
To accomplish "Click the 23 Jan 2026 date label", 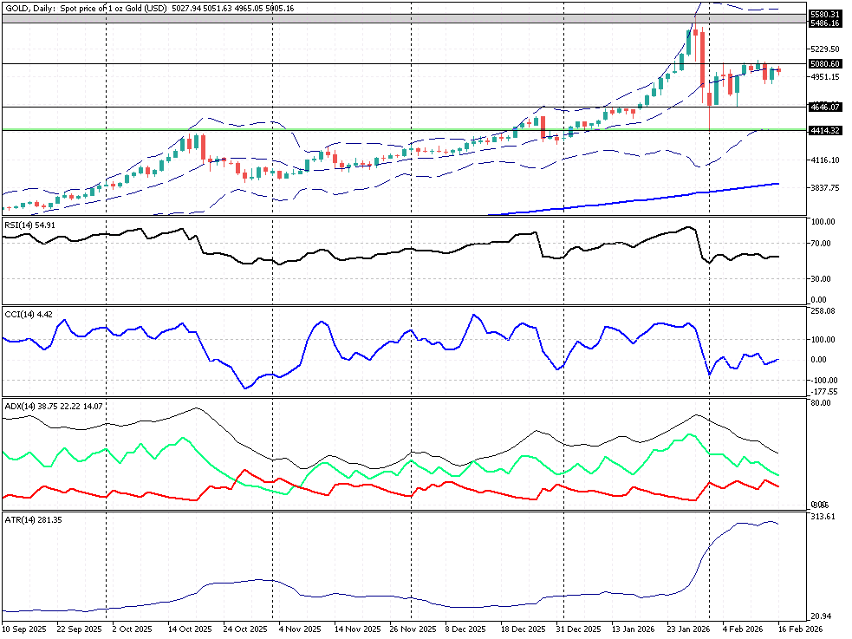I will 689,628.
